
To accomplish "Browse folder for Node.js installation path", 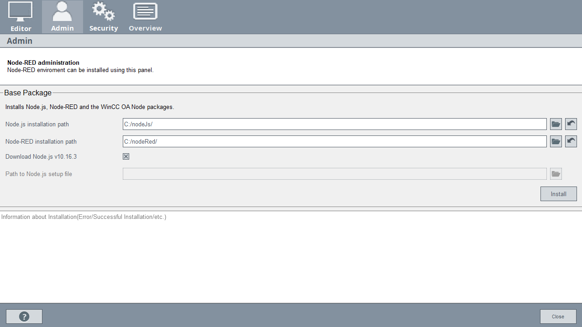I will [x=556, y=124].
